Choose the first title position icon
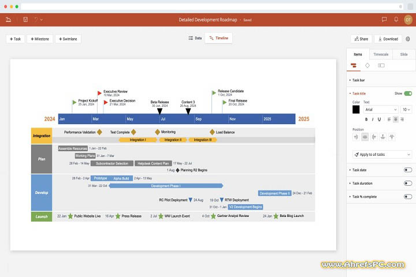The width and height of the screenshot is (416, 277). (x=356, y=137)
